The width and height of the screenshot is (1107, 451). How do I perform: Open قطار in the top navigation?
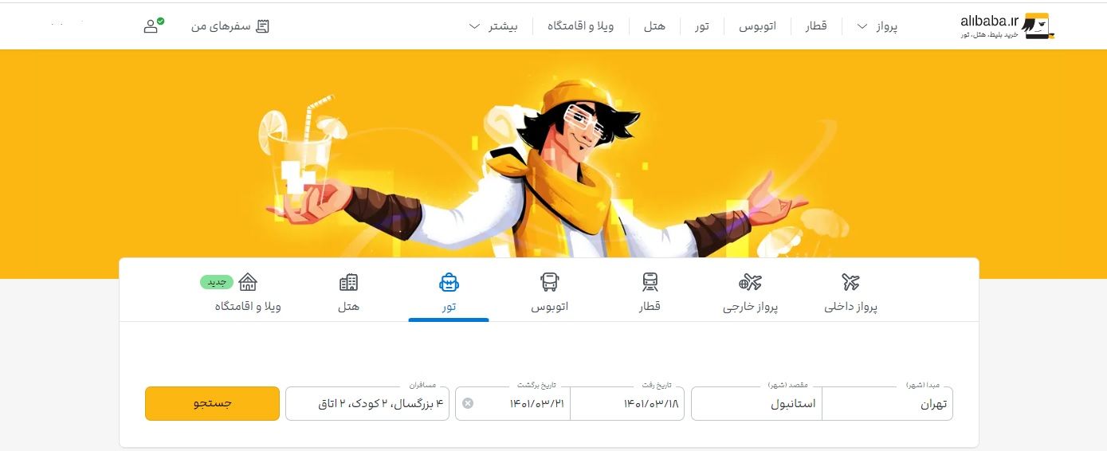coord(815,26)
